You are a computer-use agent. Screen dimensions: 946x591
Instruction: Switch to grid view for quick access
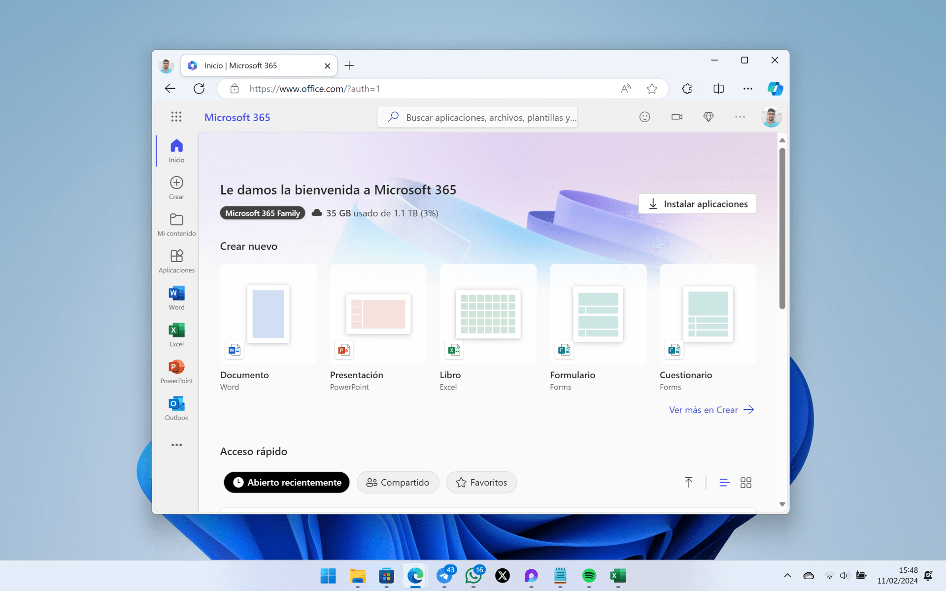[745, 482]
